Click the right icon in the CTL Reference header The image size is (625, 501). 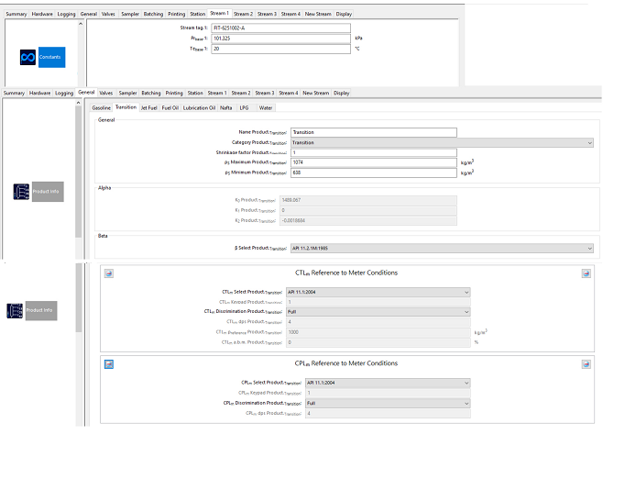coord(586,273)
